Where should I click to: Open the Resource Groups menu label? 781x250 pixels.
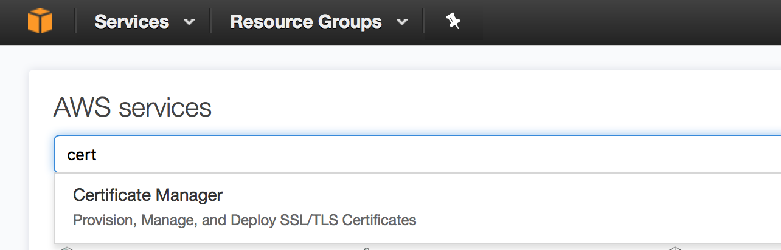pos(306,22)
